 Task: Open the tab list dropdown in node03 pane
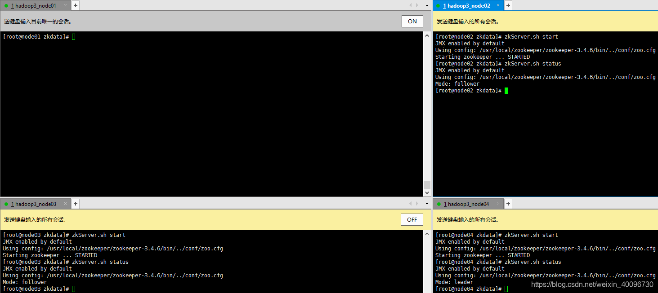[x=427, y=204]
